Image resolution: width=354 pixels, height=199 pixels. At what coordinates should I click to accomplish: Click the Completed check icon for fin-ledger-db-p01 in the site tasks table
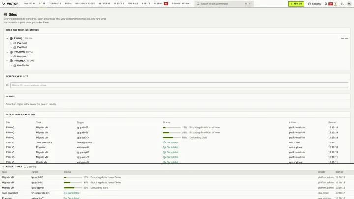pyautogui.click(x=164, y=142)
